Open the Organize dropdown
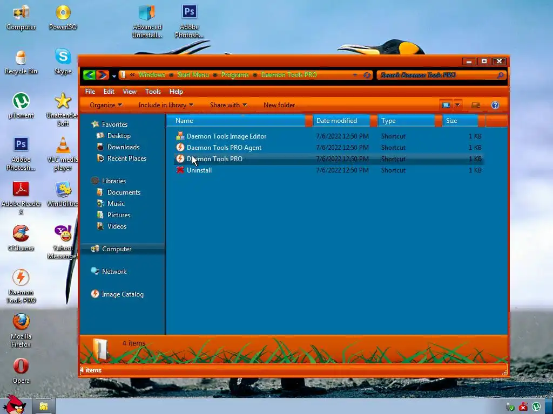Viewport: 553px width, 414px height. [x=106, y=105]
